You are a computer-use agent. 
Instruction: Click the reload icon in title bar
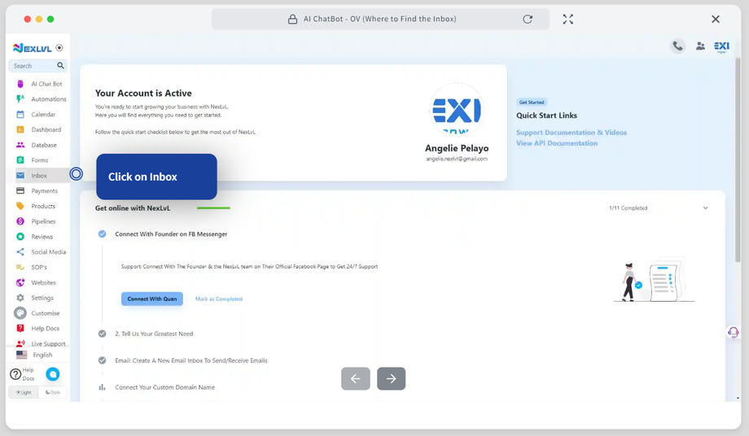[528, 19]
